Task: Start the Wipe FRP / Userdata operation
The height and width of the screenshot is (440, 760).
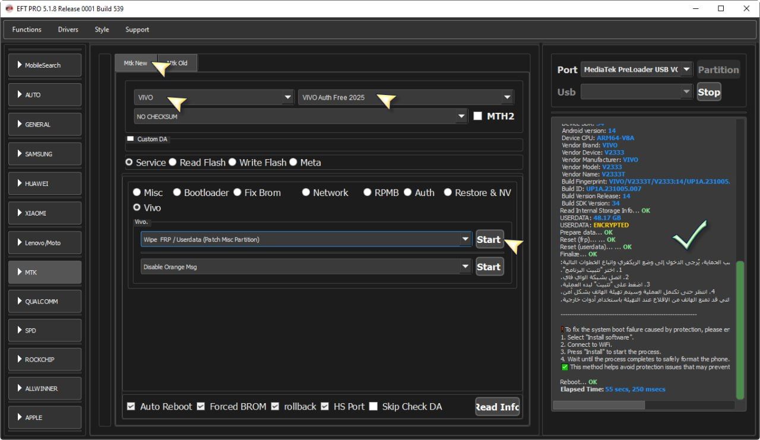Action: click(x=489, y=239)
